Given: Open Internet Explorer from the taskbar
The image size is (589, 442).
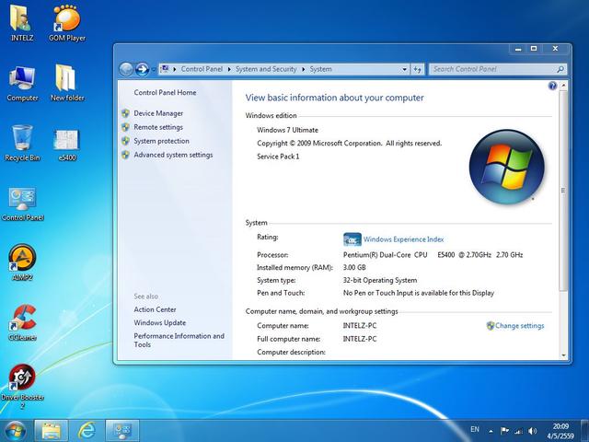Looking at the screenshot, I should [x=87, y=431].
